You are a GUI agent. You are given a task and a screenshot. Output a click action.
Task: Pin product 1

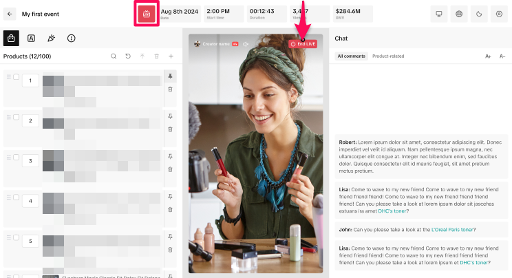pos(170,76)
